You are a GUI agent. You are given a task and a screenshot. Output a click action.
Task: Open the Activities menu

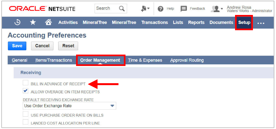tap(68, 22)
